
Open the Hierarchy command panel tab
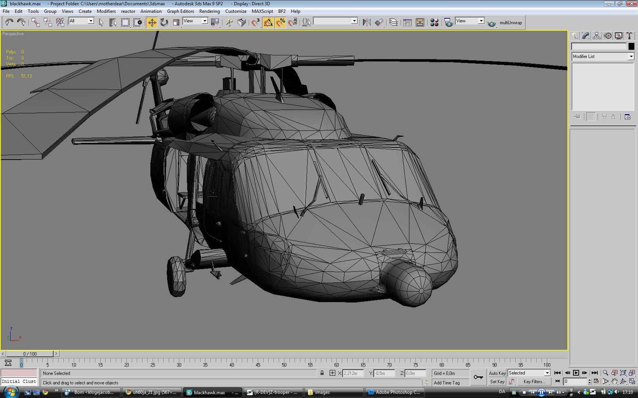[597, 36]
